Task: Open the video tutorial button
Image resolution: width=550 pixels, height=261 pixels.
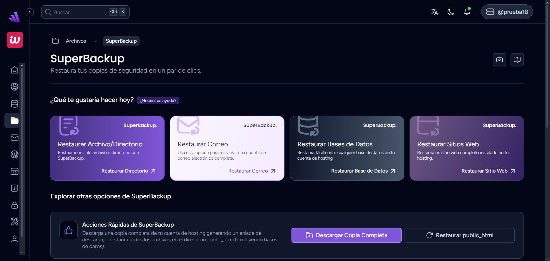Action: point(499,60)
